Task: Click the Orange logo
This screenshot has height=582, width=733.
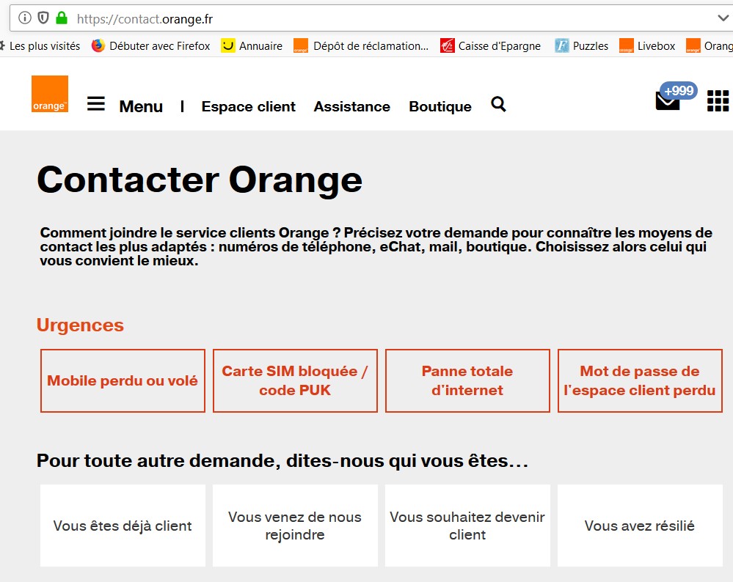Action: (50, 94)
